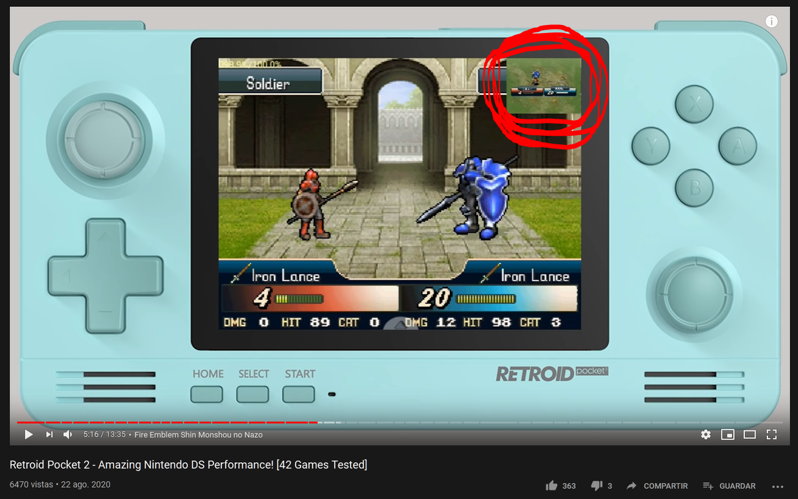Switch to miniplayer mode
This screenshot has height=499, width=798.
tap(727, 435)
